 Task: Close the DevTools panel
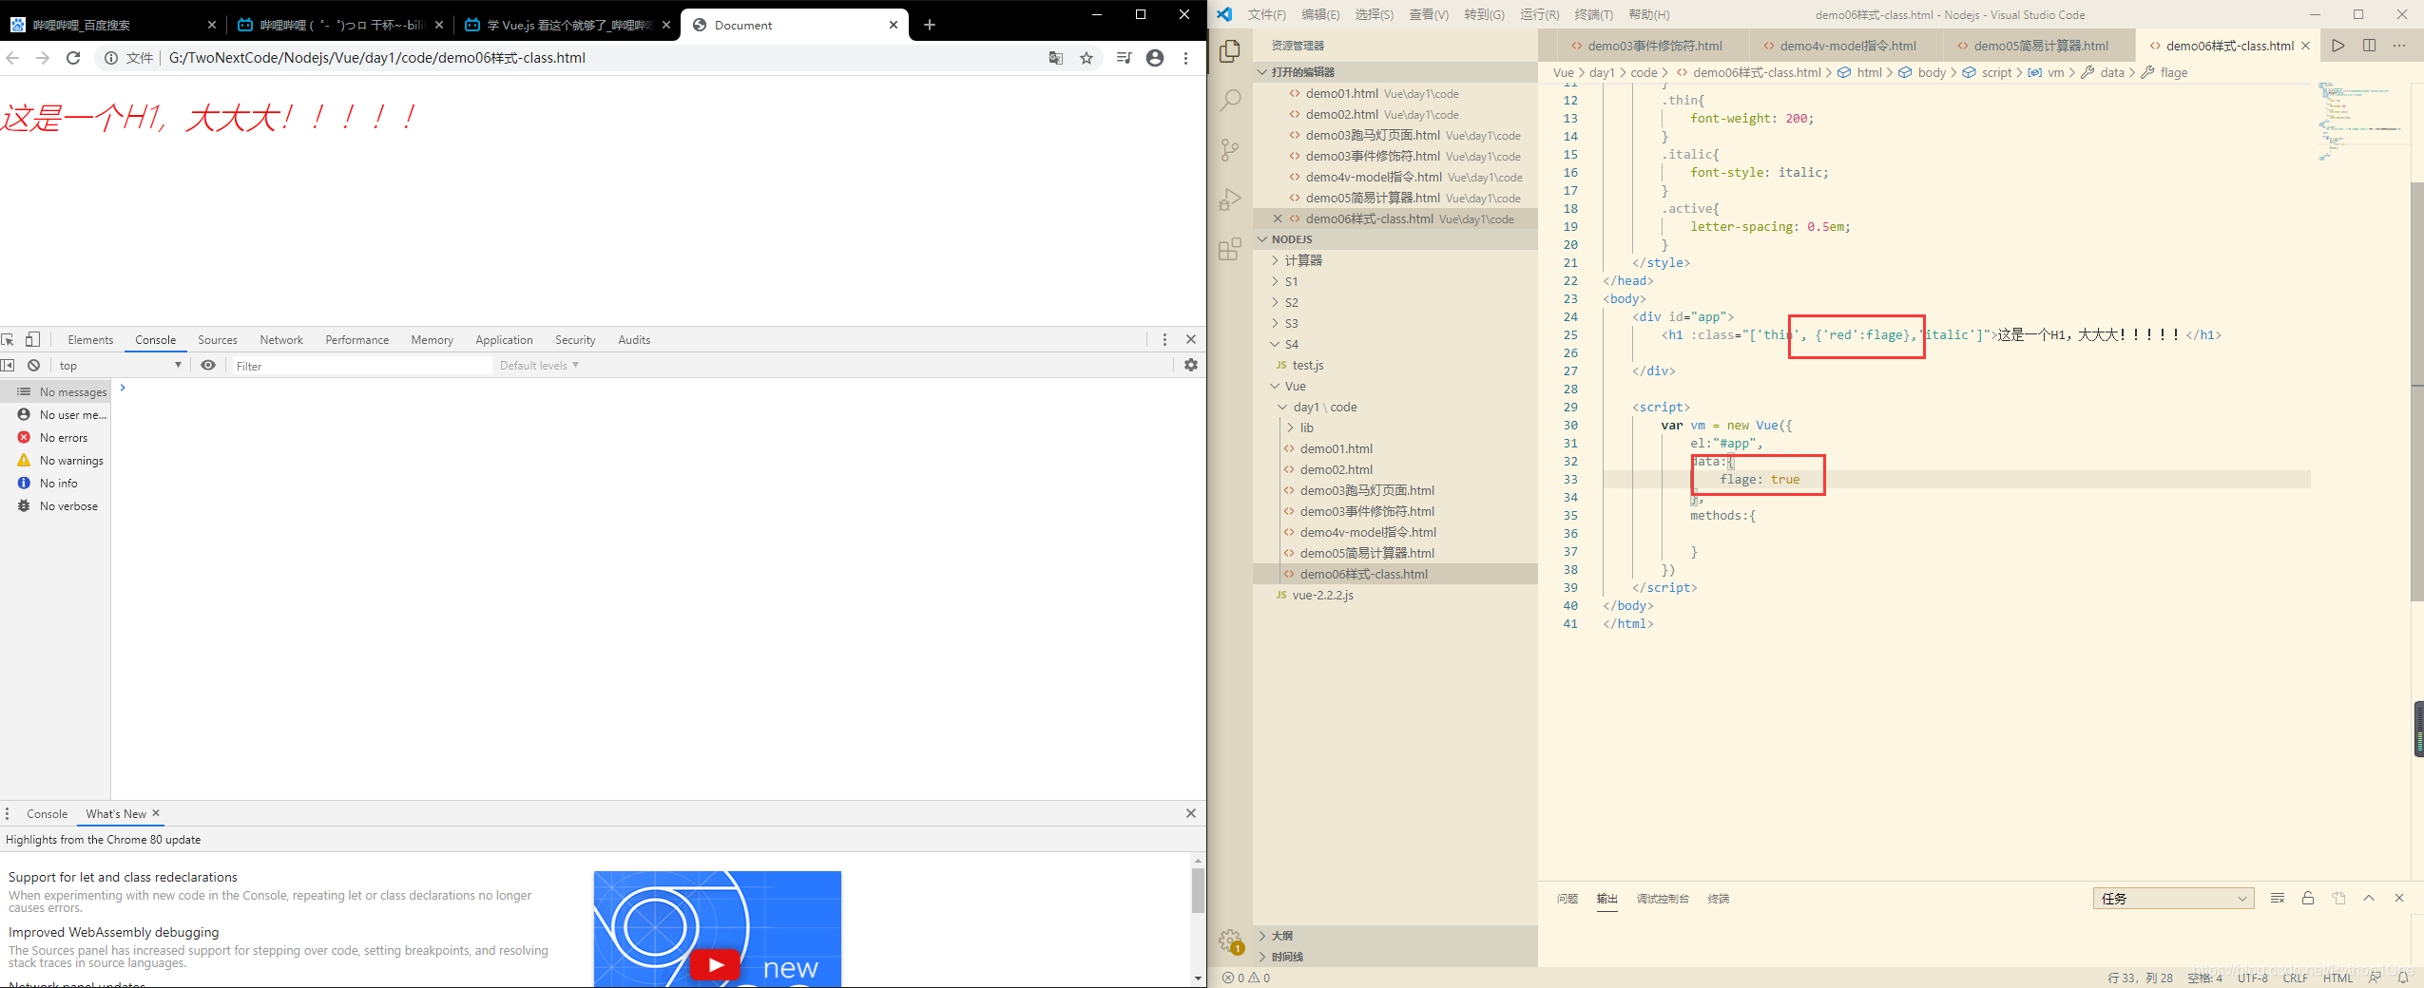[1191, 340]
